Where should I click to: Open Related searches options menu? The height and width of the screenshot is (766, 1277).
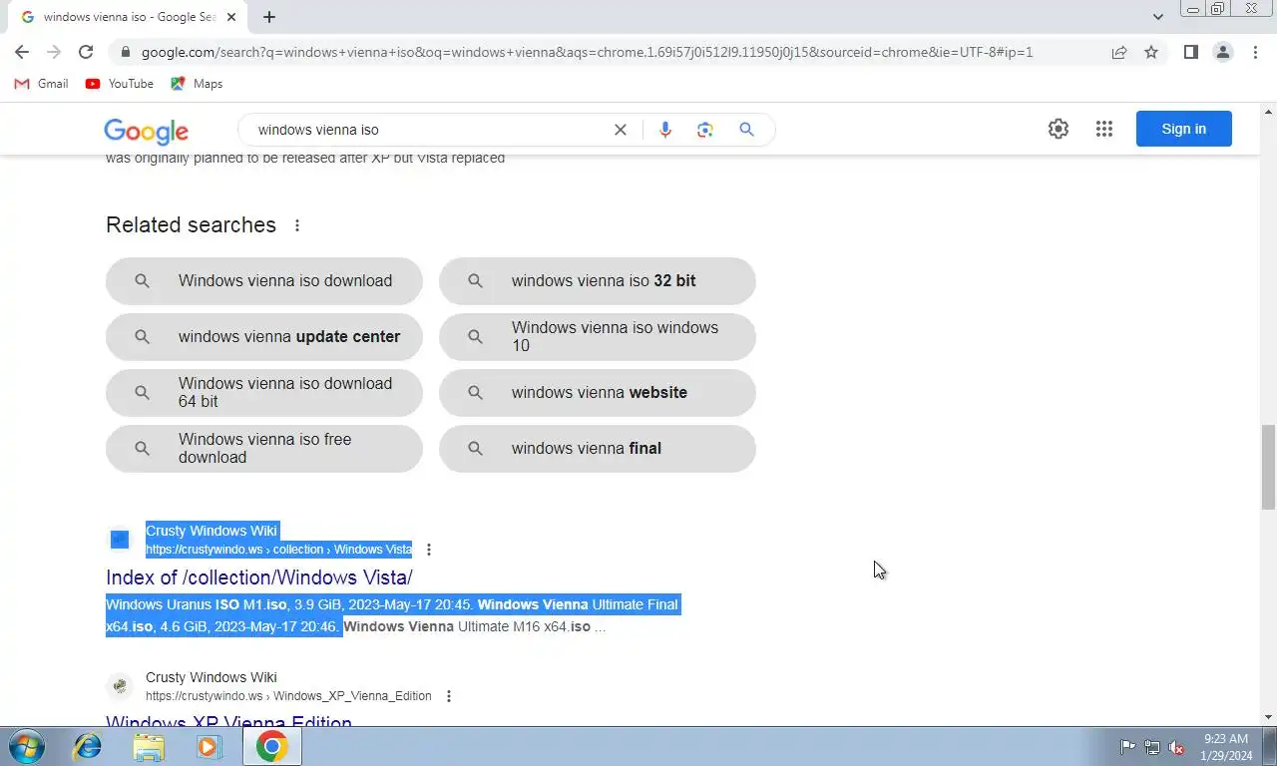tap(297, 225)
